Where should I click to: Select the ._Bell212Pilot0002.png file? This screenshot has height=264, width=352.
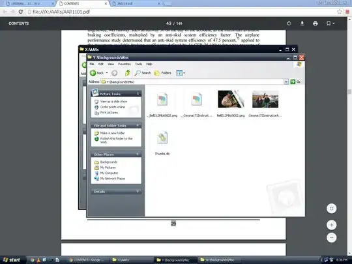(x=162, y=99)
